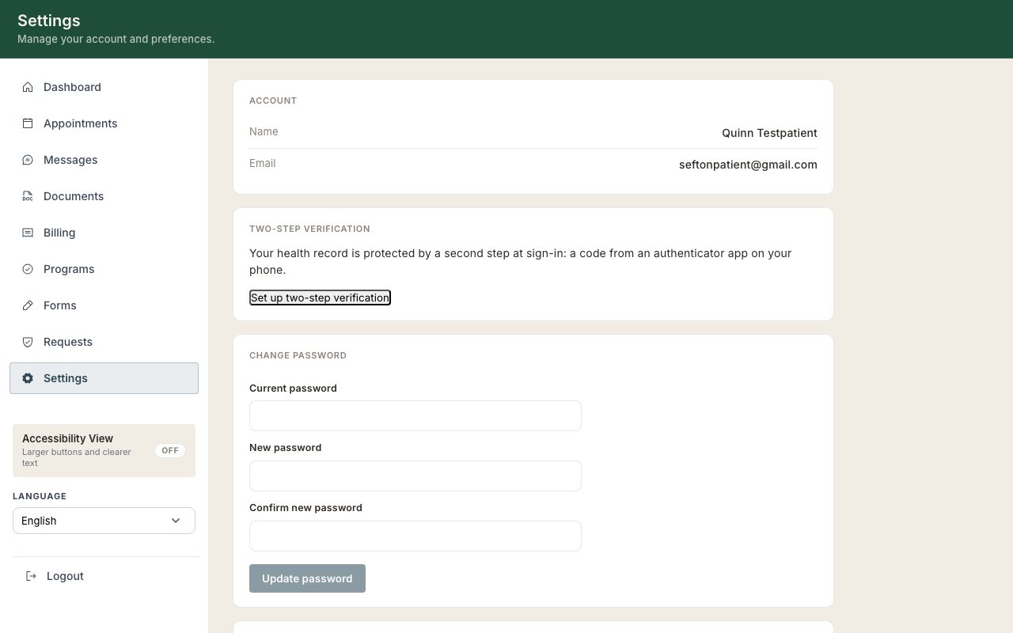Open the Language dropdown

pos(104,521)
